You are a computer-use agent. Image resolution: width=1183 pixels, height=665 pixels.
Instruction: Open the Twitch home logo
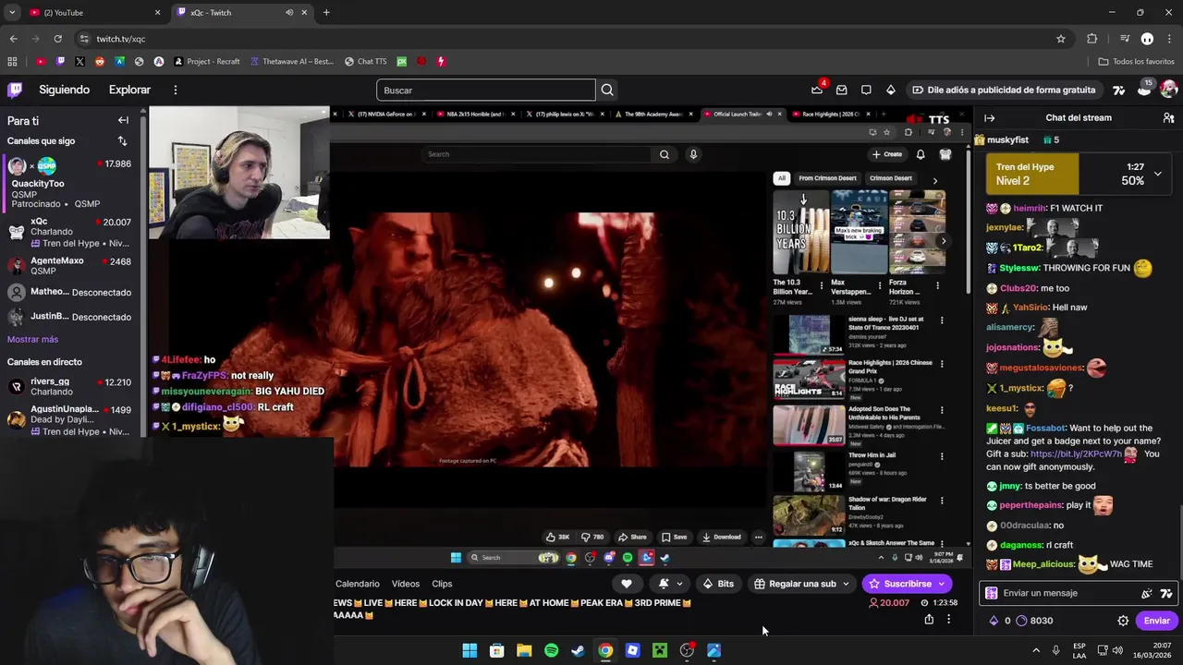pyautogui.click(x=15, y=90)
